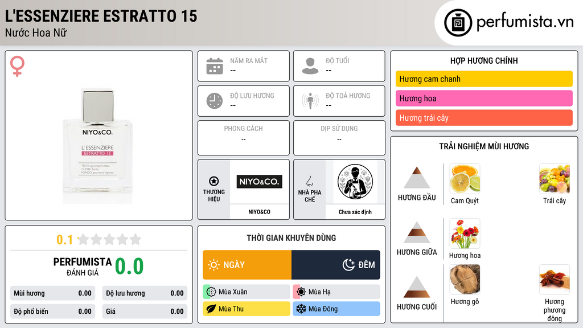Click the perfume bottle product image

pos(98,146)
